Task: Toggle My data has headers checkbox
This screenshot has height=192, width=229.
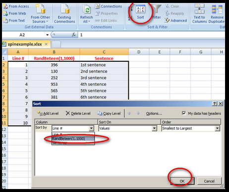Action: (184, 113)
